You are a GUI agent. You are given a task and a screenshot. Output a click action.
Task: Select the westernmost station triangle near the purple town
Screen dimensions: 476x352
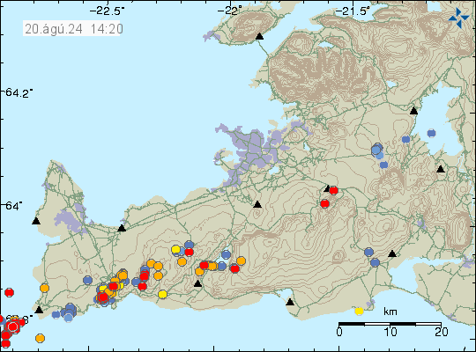point(36,221)
